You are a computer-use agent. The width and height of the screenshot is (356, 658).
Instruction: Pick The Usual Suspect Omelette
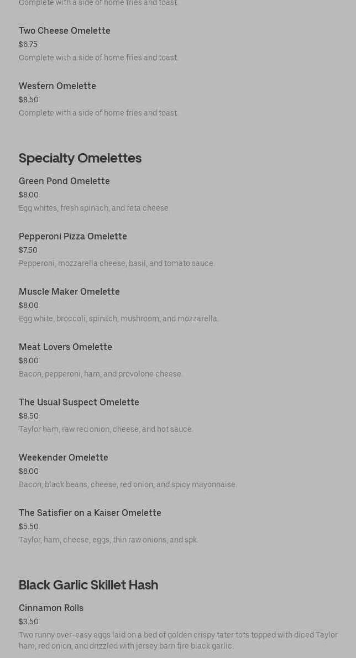pos(79,403)
